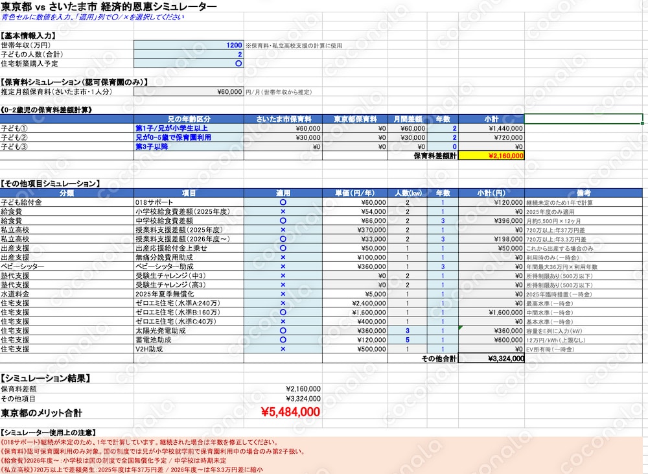
Task: Toggle 適用 for ゼロエミ住宅(水準B:160万)
Action: point(283,312)
